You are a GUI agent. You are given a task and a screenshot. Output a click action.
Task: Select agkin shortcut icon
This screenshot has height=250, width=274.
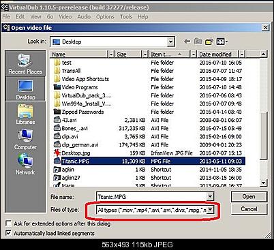[57, 170]
